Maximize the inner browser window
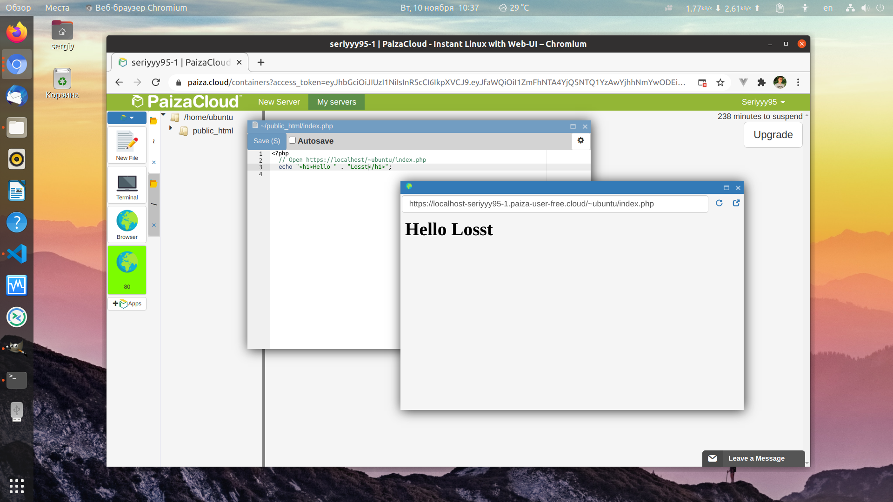893x502 pixels. 726,188
